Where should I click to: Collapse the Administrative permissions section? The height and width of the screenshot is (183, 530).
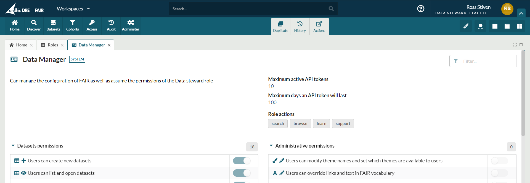coord(271,146)
